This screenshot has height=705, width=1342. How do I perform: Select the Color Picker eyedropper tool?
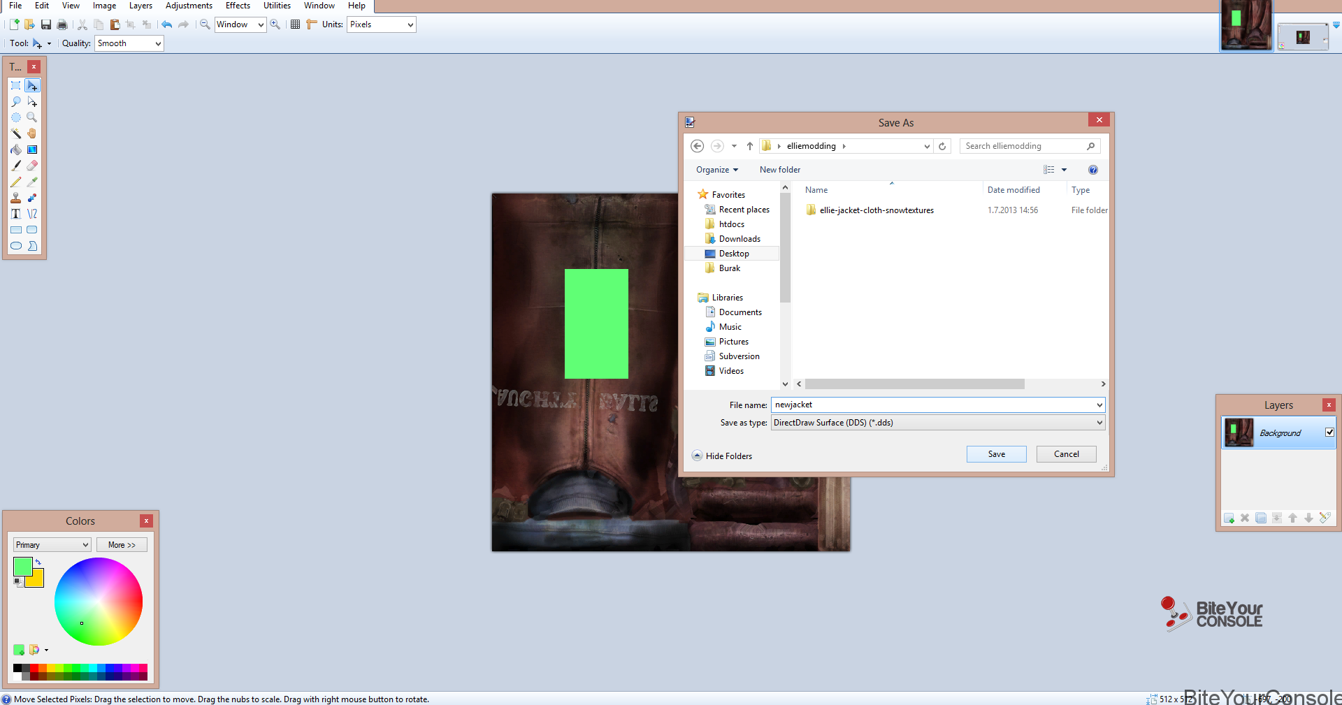[32, 182]
